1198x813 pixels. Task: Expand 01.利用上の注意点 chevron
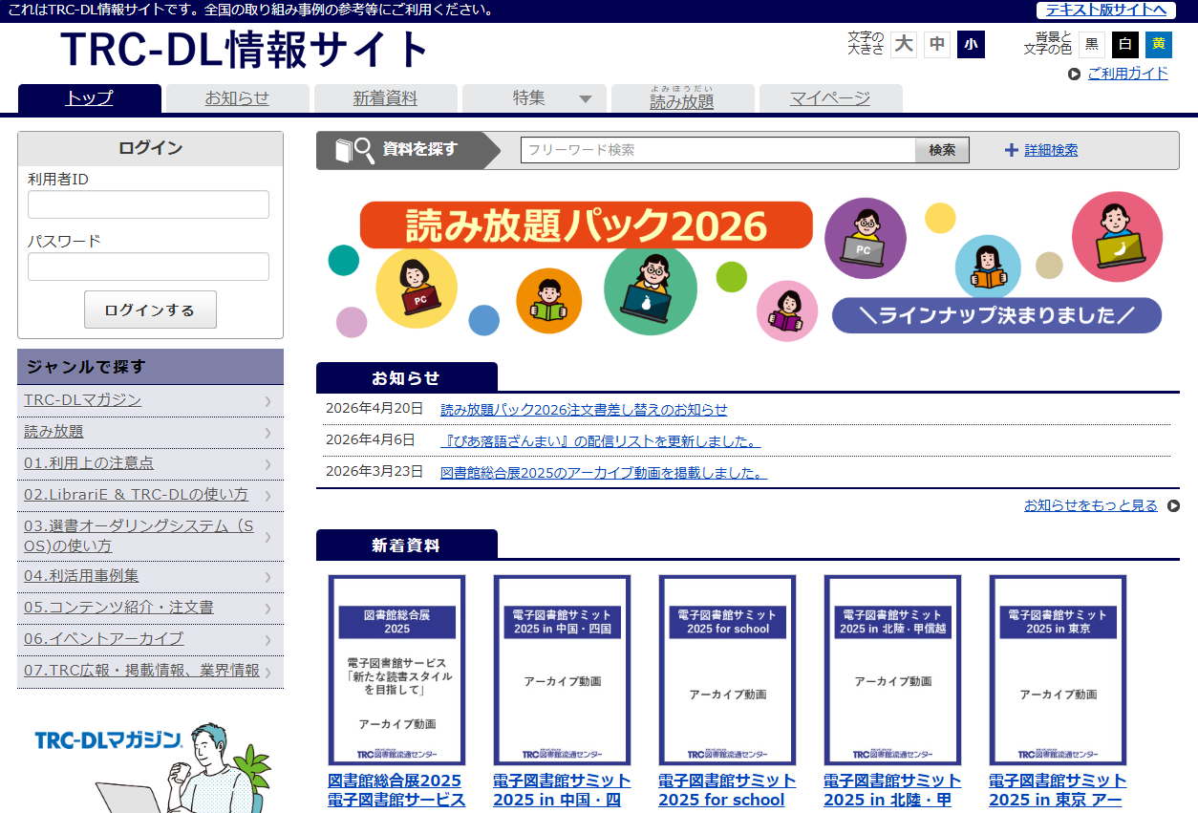268,464
